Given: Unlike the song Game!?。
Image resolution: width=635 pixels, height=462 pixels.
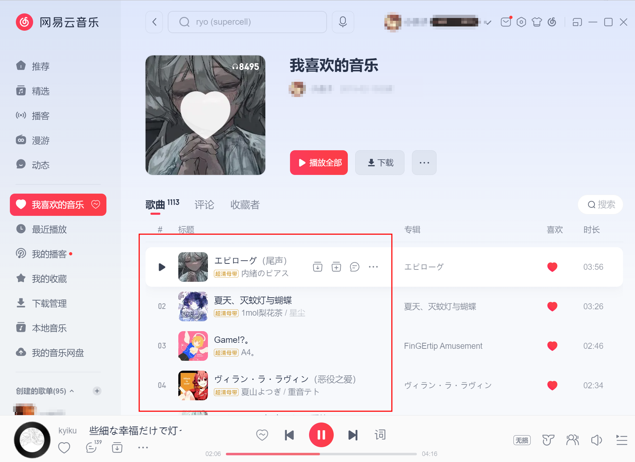Looking at the screenshot, I should click(552, 346).
